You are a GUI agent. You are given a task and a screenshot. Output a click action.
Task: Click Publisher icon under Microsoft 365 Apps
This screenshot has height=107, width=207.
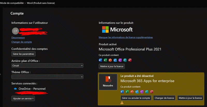[147, 92]
